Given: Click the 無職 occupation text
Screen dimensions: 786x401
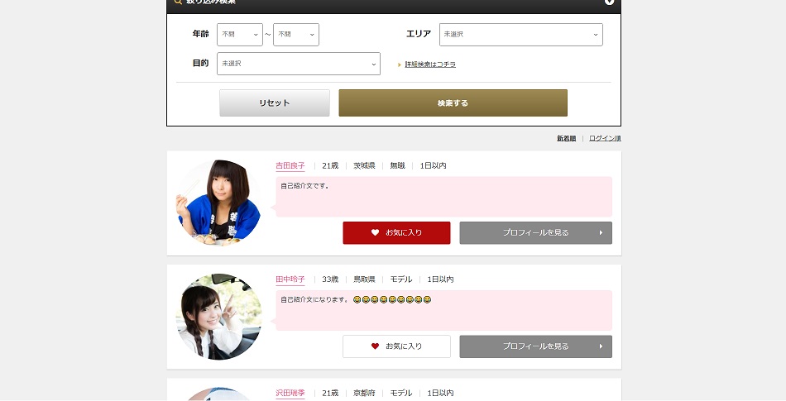Looking at the screenshot, I should [397, 165].
